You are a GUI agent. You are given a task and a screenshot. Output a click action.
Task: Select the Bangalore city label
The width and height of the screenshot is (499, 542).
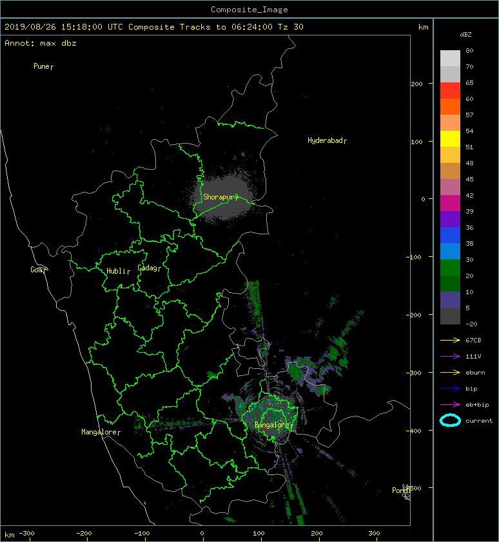point(273,425)
